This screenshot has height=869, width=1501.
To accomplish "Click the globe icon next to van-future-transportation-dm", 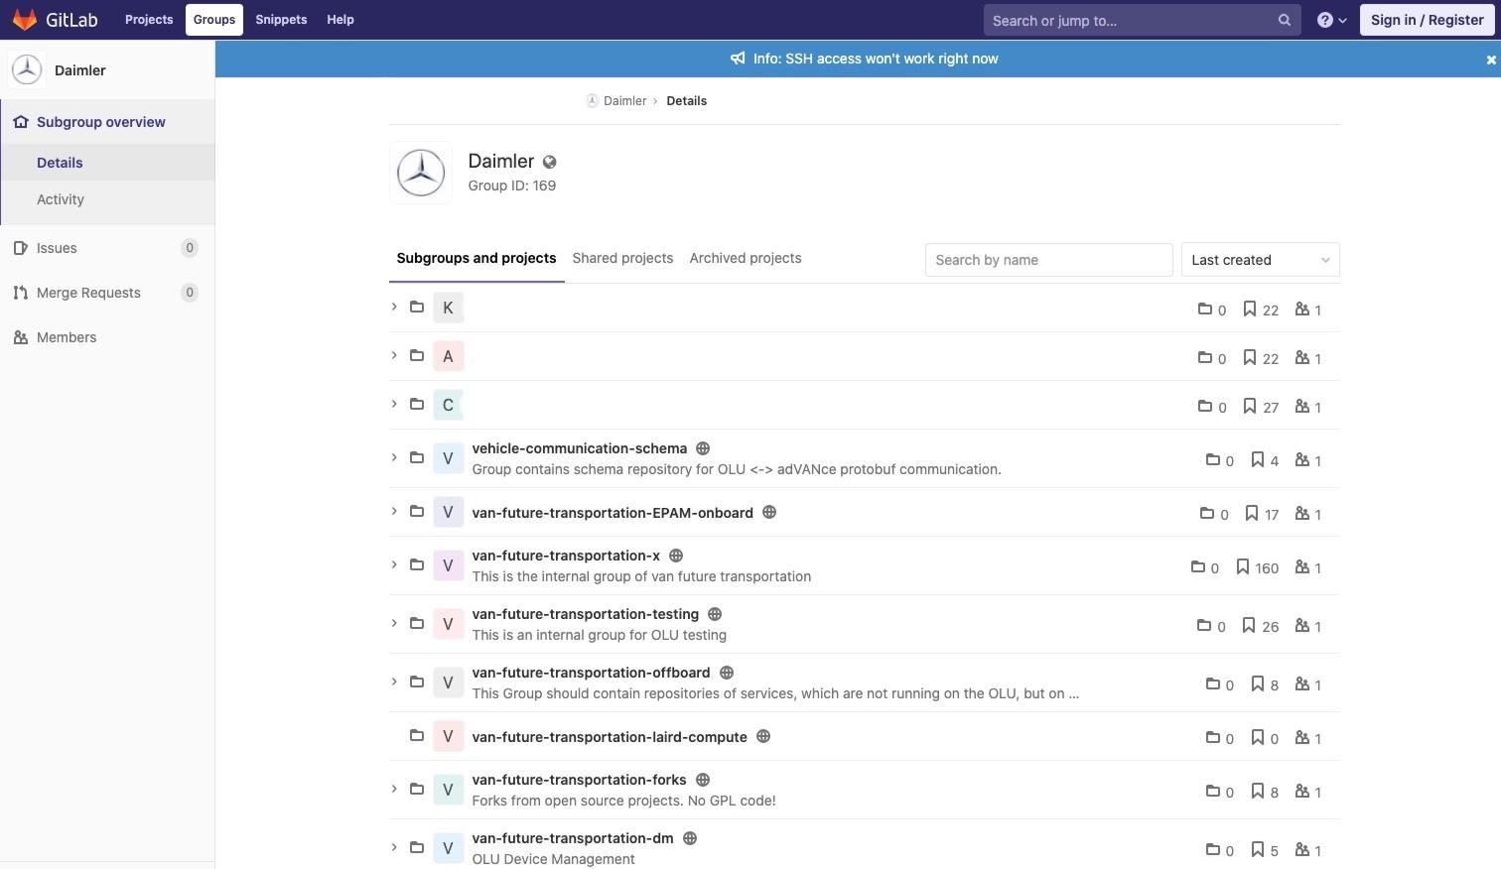I will 690,838.
